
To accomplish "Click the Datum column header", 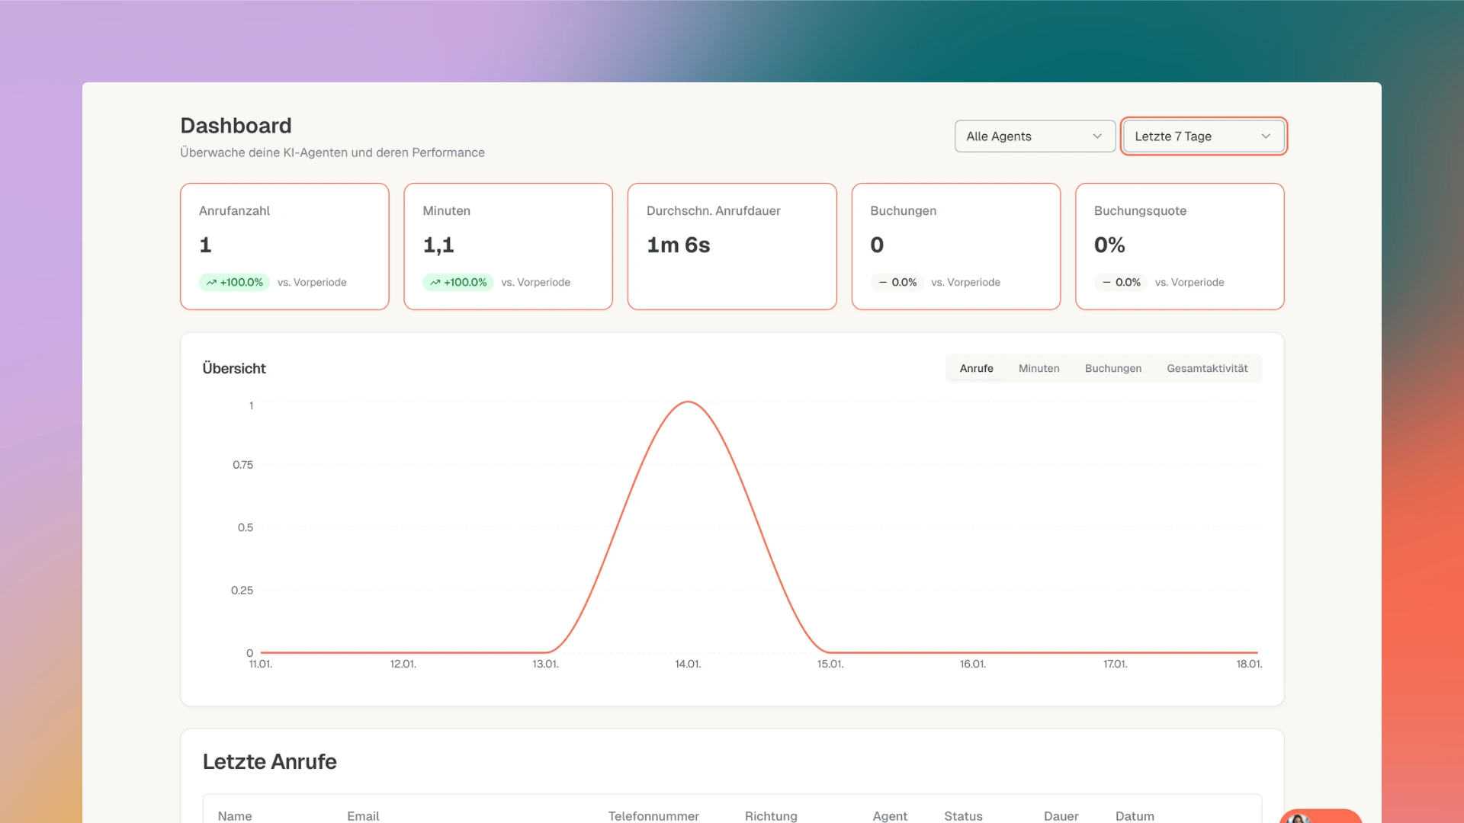I will (1134, 815).
